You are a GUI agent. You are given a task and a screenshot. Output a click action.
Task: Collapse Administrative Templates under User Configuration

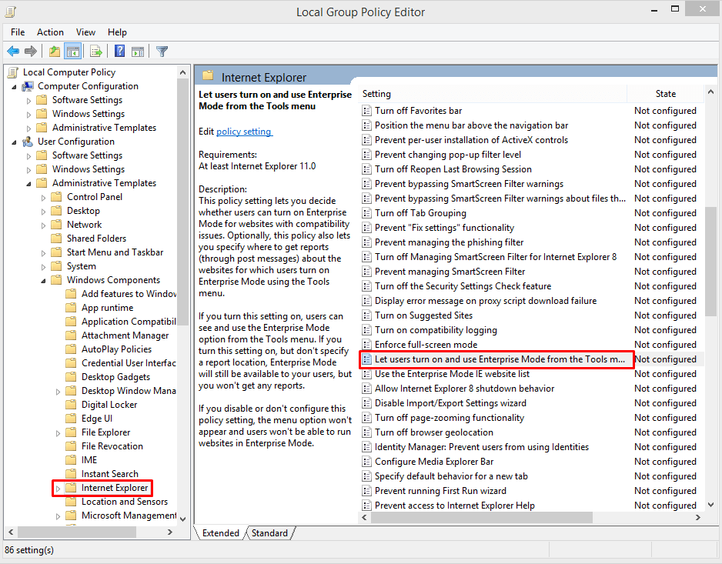point(28,184)
